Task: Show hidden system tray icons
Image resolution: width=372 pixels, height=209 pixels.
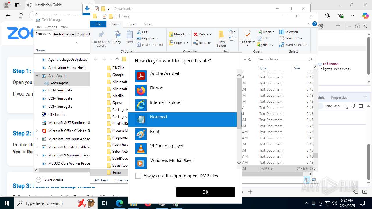Action: 306,203
